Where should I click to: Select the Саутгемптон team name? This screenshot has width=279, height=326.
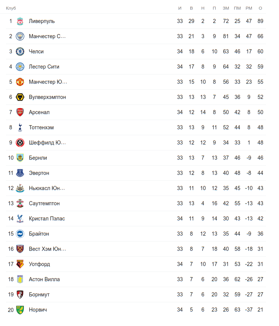44,203
